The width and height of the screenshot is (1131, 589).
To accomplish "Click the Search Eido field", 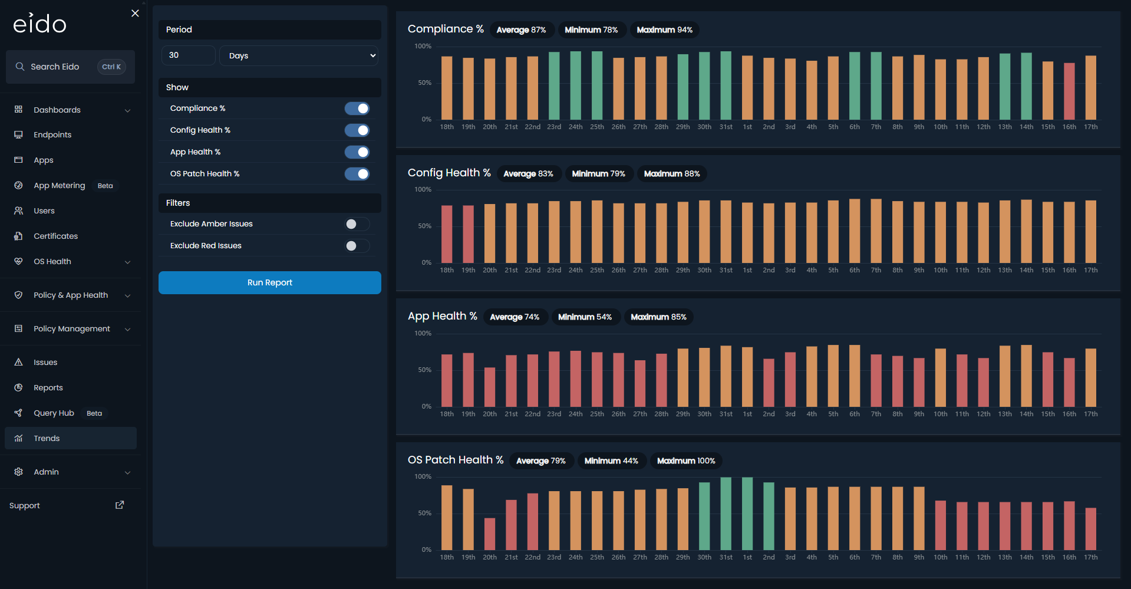I will coord(70,67).
